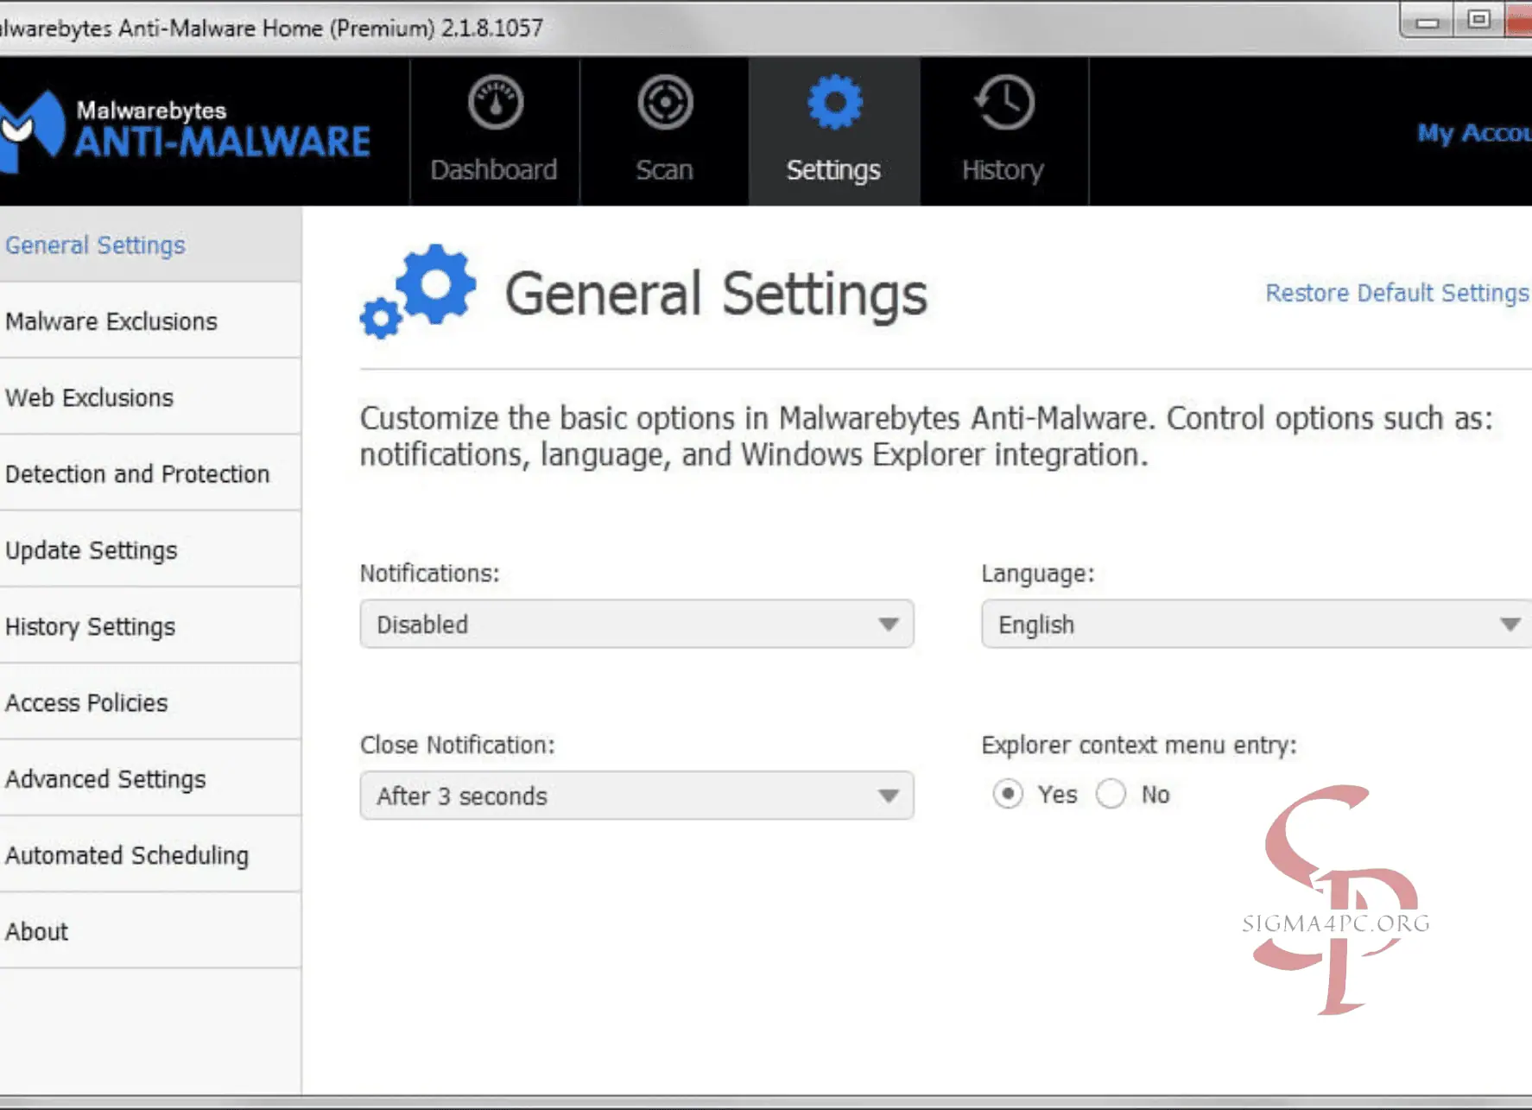Click the 'Close Notification:' label
The width and height of the screenshot is (1532, 1110).
point(457,745)
